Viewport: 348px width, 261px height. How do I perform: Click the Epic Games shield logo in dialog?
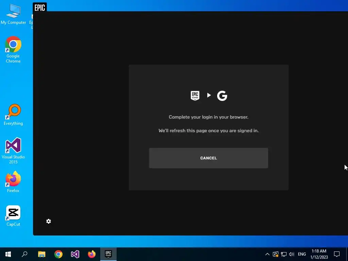click(x=195, y=95)
